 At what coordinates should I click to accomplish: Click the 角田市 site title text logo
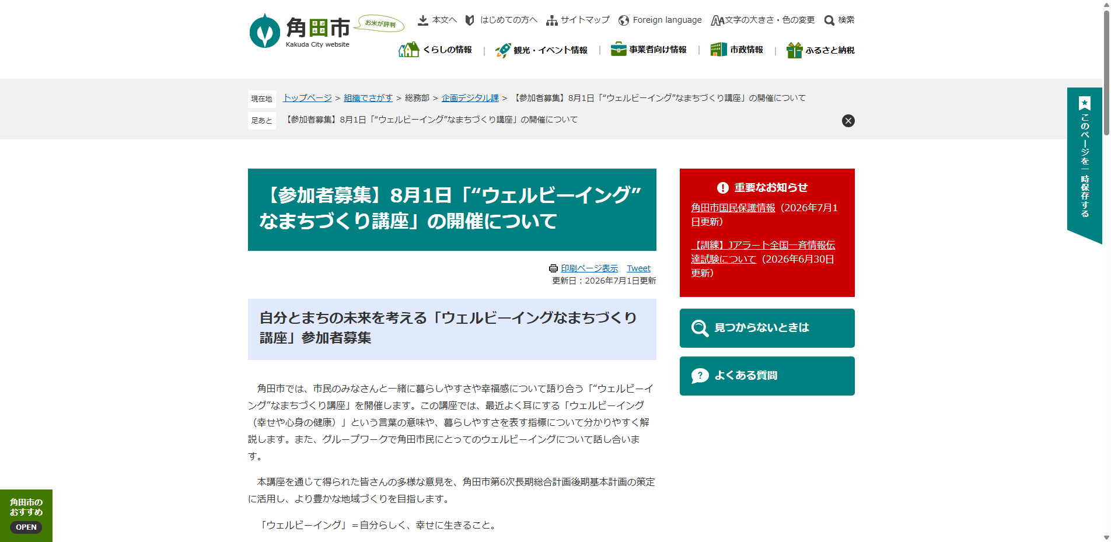click(x=318, y=27)
